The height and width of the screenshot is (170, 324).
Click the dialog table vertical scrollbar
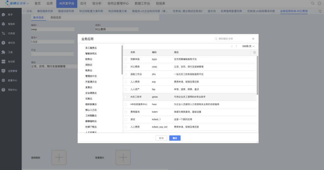[x=257, y=75]
